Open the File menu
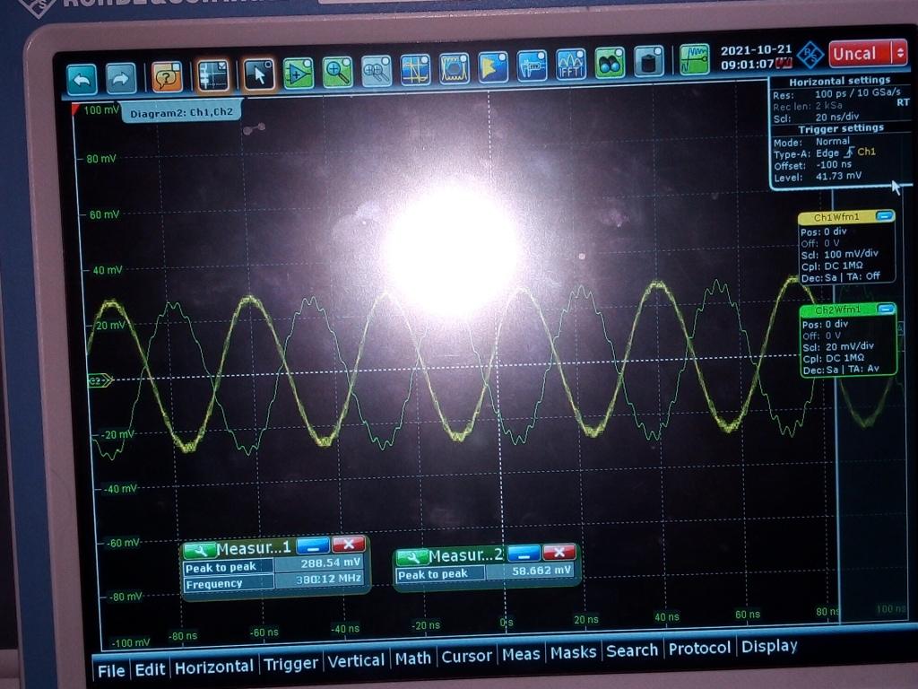 (x=111, y=670)
